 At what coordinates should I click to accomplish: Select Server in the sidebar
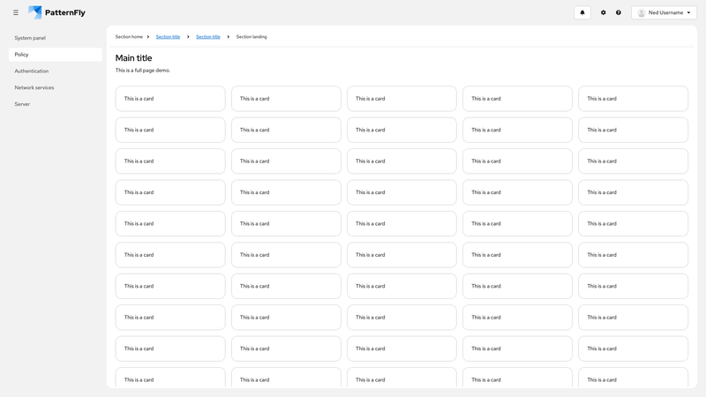pyautogui.click(x=56, y=104)
